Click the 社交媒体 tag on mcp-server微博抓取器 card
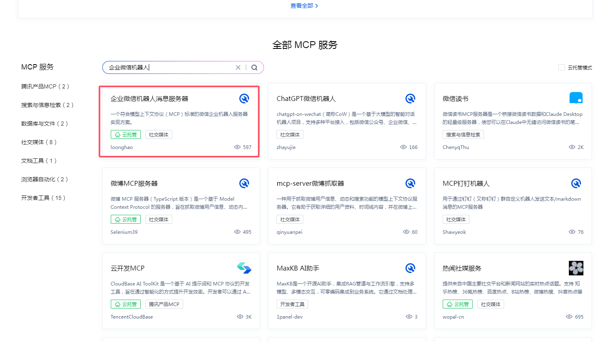The width and height of the screenshot is (602, 342). [x=290, y=219]
